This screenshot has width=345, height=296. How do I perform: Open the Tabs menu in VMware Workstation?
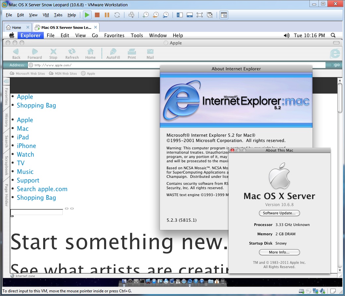coord(58,15)
